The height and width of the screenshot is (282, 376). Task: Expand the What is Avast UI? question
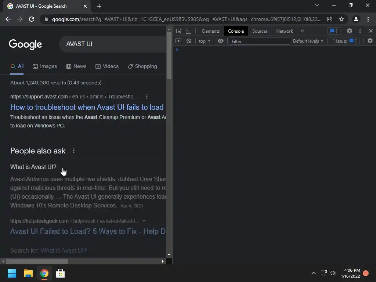point(33,167)
